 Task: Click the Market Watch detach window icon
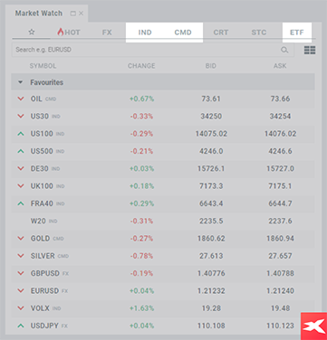click(x=72, y=14)
